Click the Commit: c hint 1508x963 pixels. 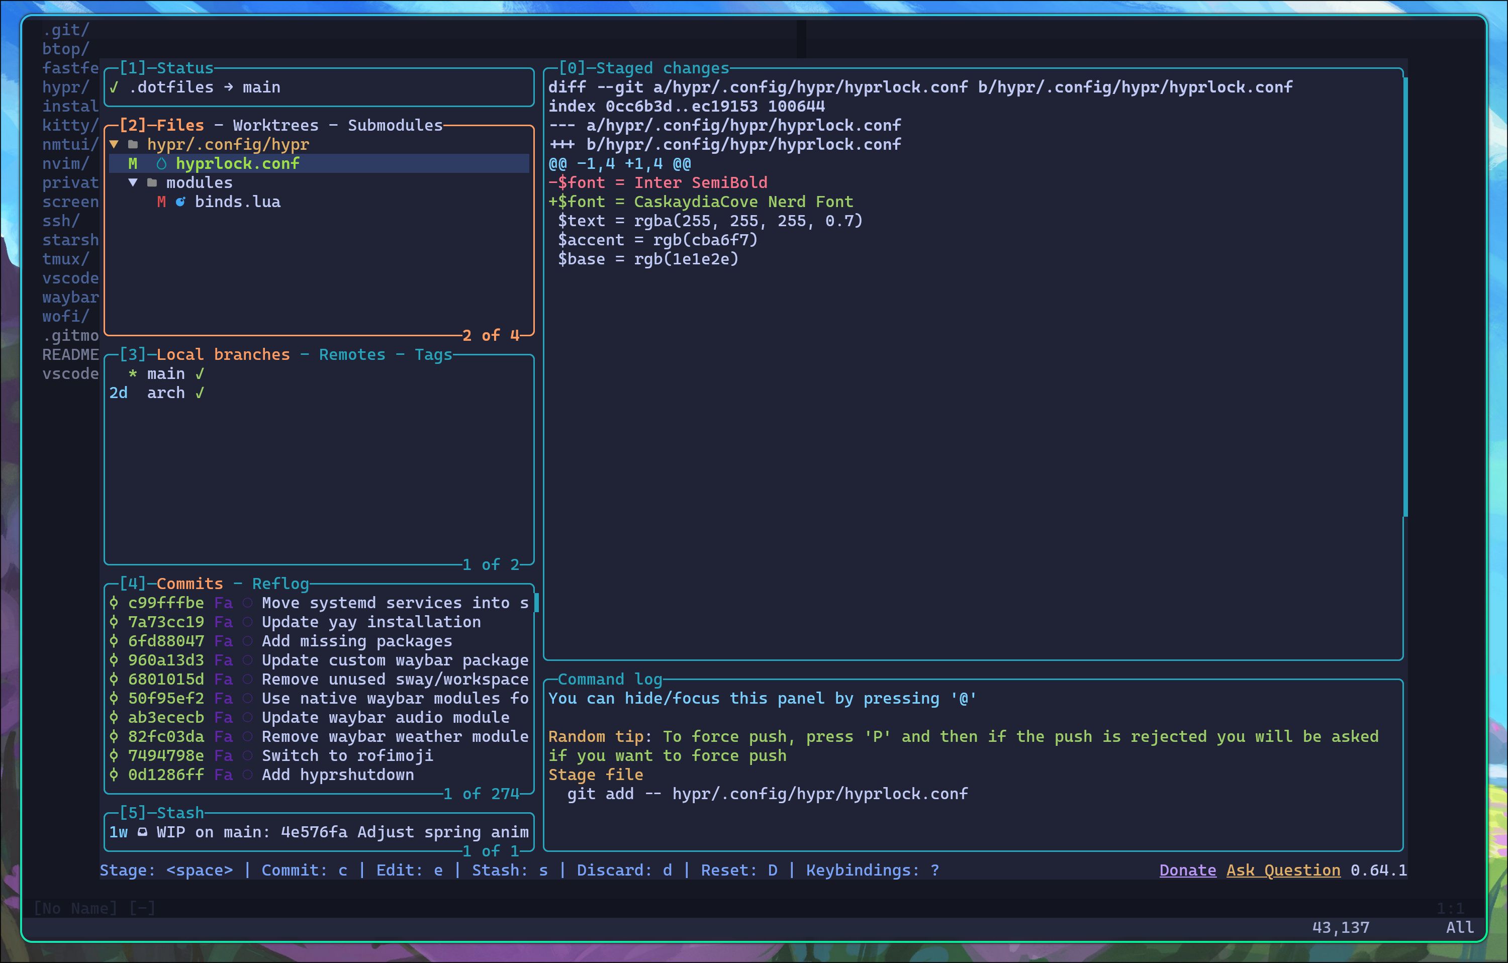tap(304, 871)
